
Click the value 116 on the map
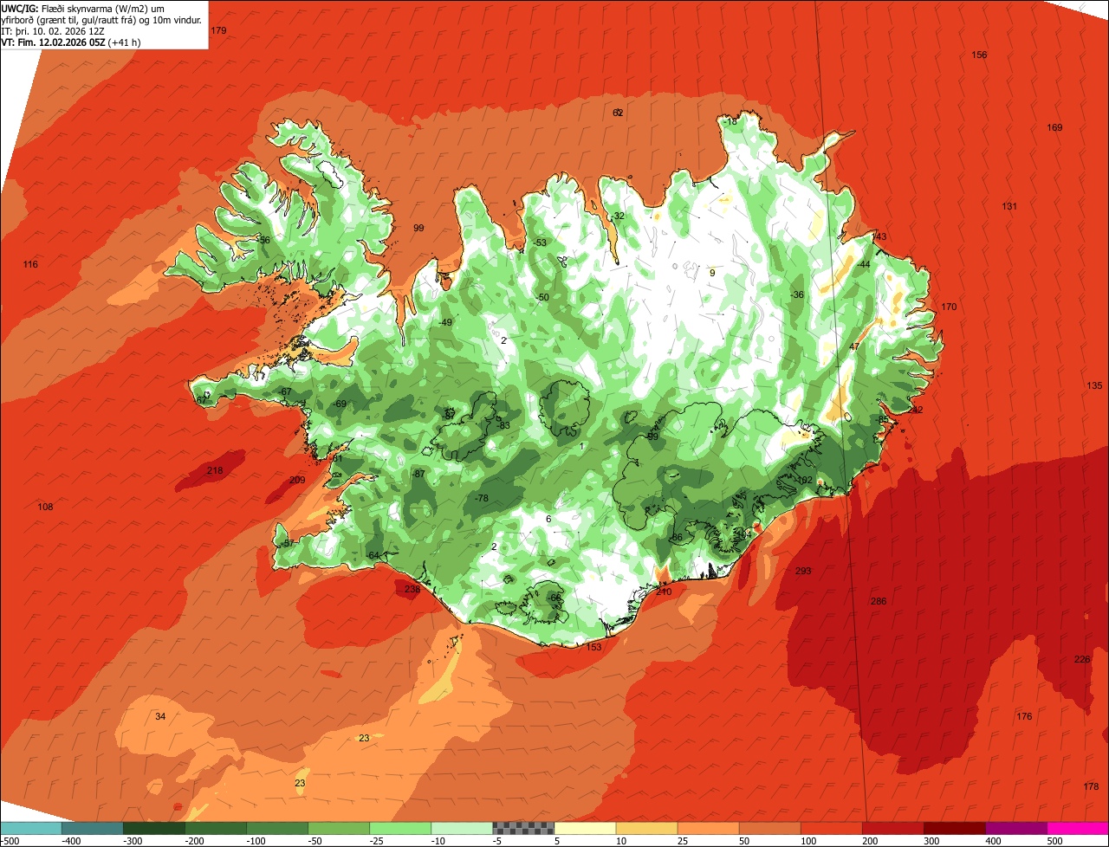(x=30, y=264)
